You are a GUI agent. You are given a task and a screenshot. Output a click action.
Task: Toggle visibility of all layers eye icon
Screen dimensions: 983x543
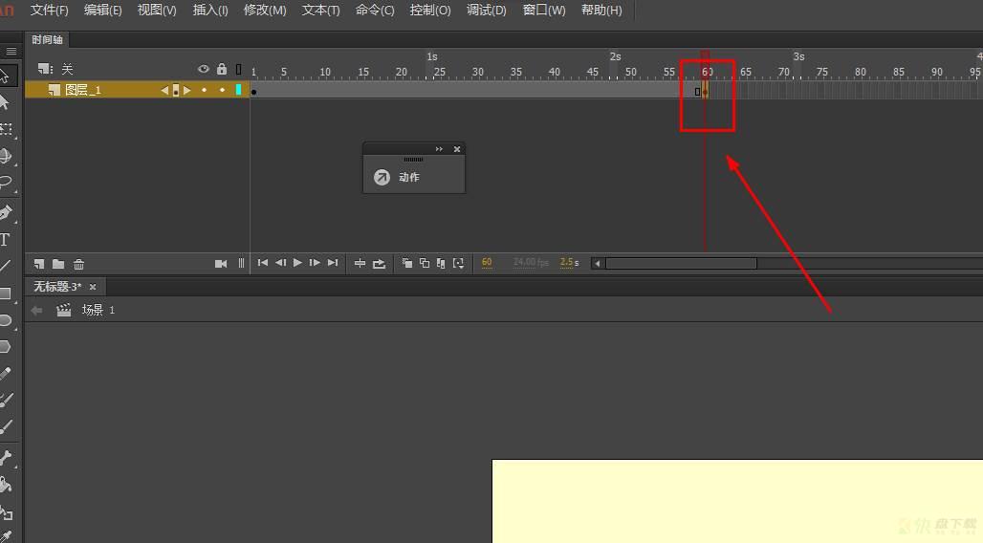[203, 69]
